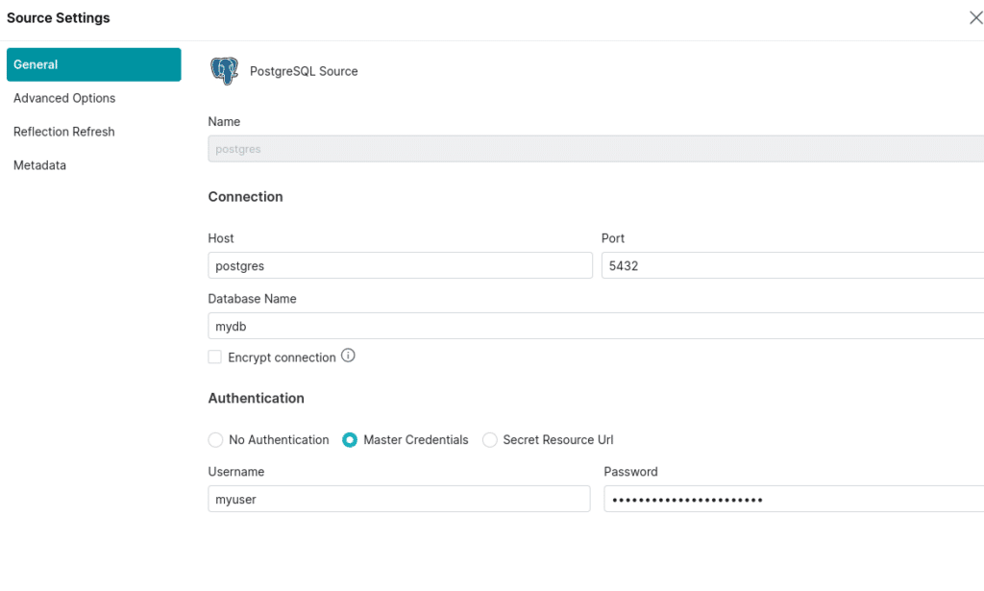Click the Name label above the field
The width and height of the screenshot is (984, 591).
click(224, 122)
